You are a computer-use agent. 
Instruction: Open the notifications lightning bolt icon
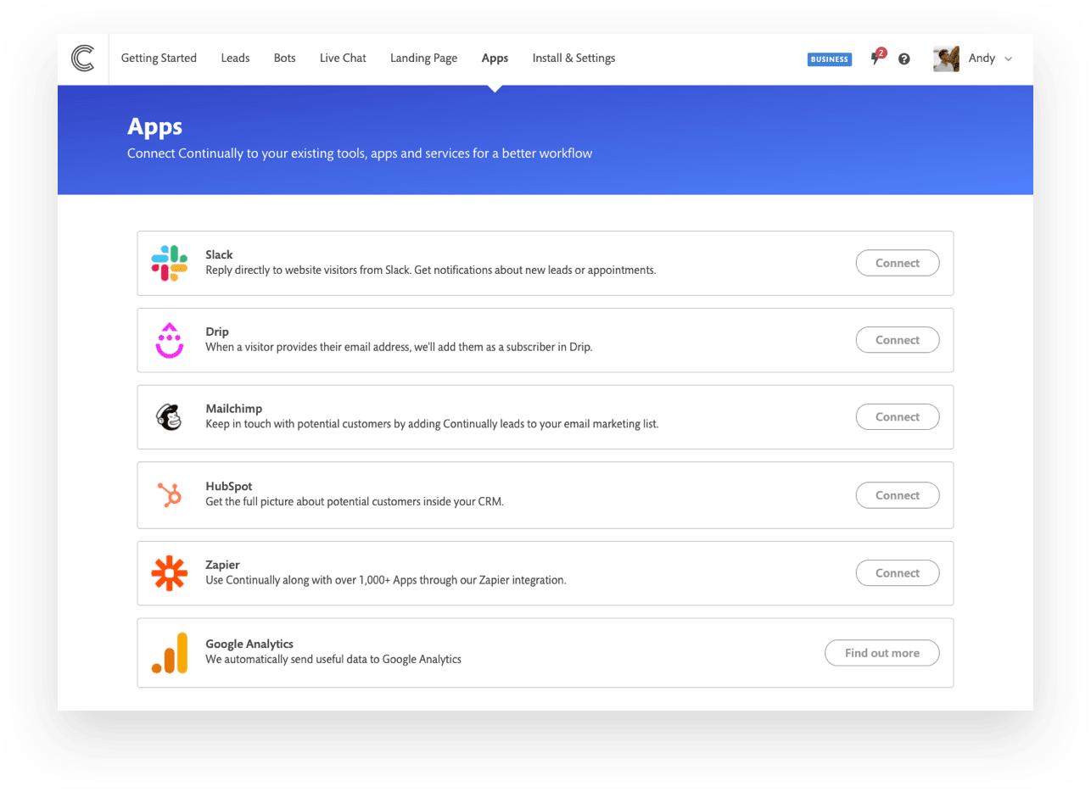[876, 59]
